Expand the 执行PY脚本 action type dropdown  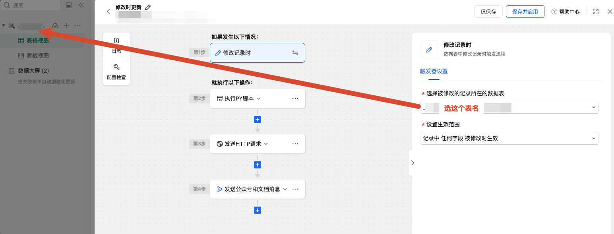(x=259, y=99)
